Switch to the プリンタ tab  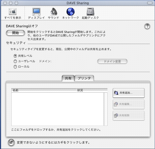click(x=84, y=78)
